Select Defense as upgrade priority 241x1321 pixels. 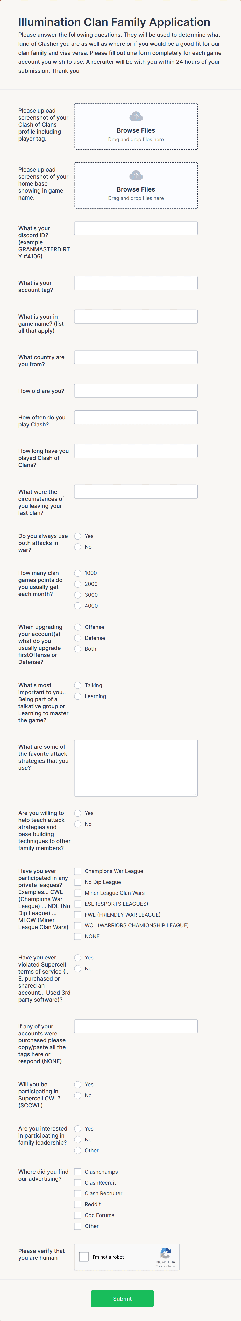pos(78,638)
